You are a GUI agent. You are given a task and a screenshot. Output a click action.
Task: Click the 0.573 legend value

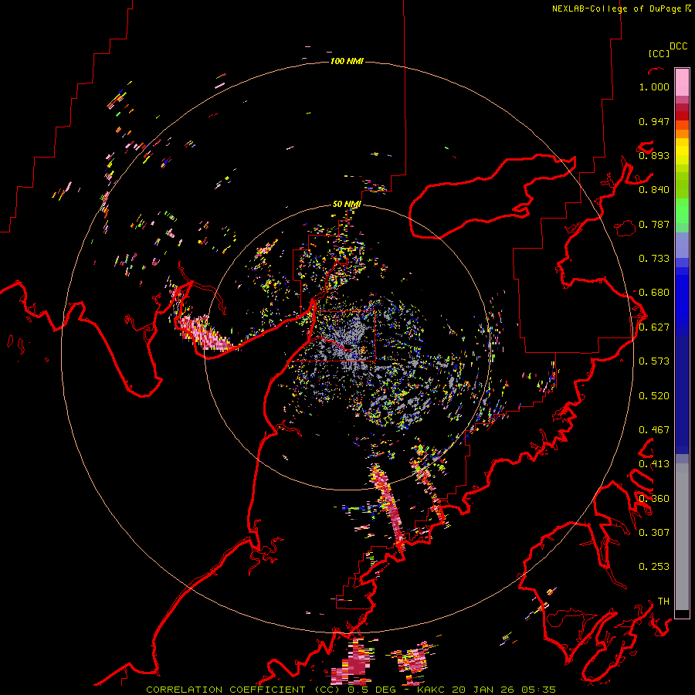654,361
